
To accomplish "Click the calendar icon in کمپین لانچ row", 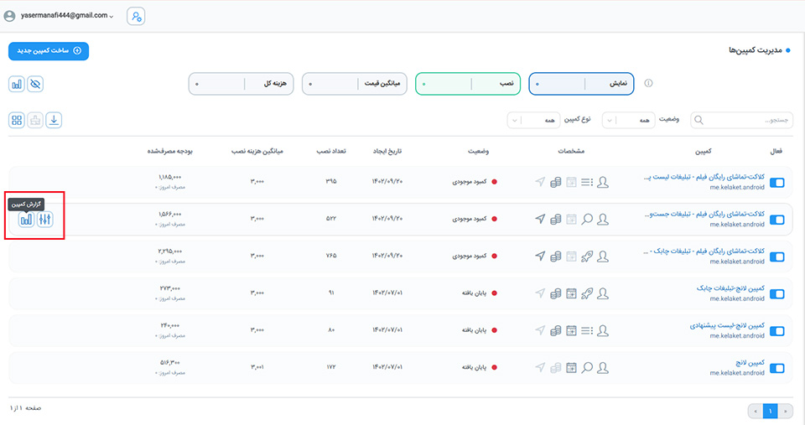I will click(x=570, y=367).
